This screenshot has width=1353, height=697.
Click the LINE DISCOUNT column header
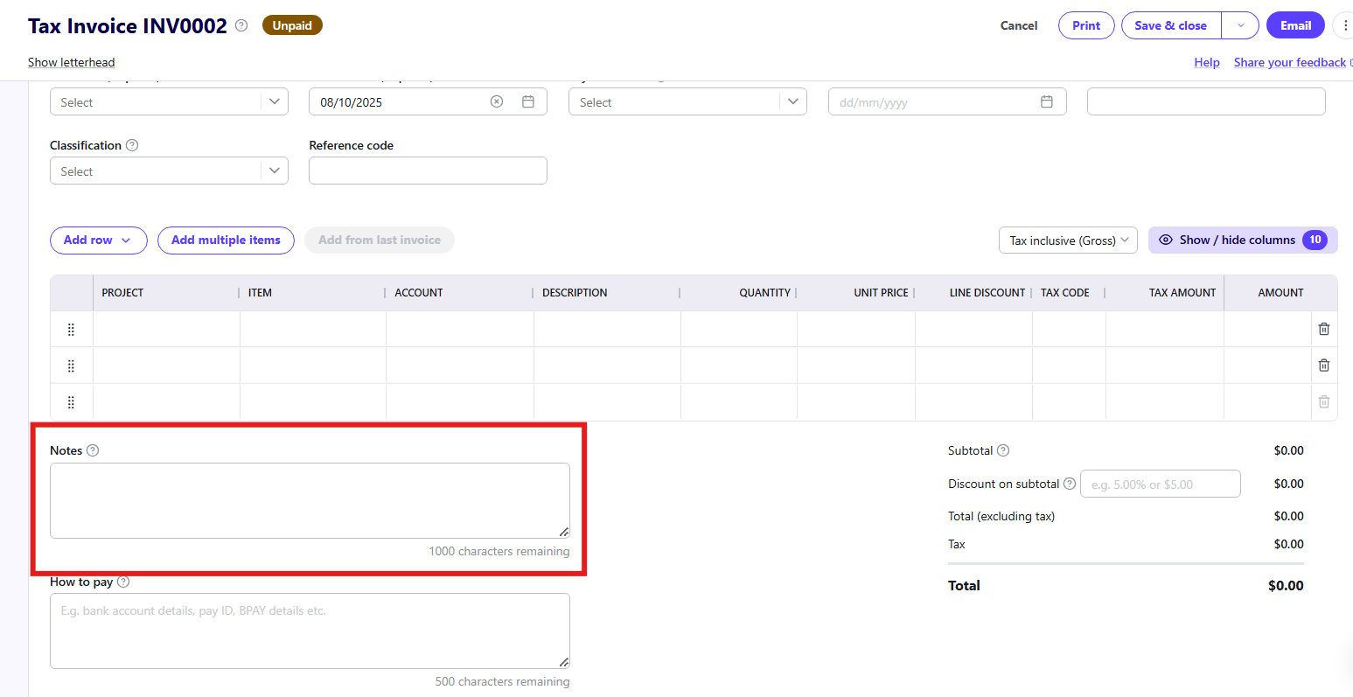pos(987,293)
